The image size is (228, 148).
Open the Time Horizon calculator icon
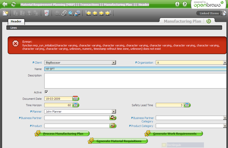(76, 105)
